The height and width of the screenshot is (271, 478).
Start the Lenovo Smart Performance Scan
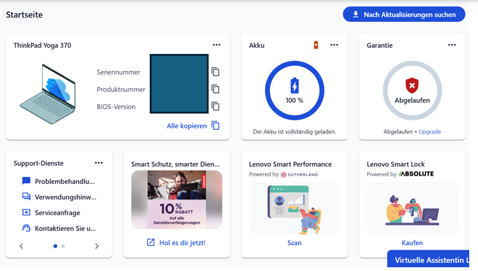294,243
